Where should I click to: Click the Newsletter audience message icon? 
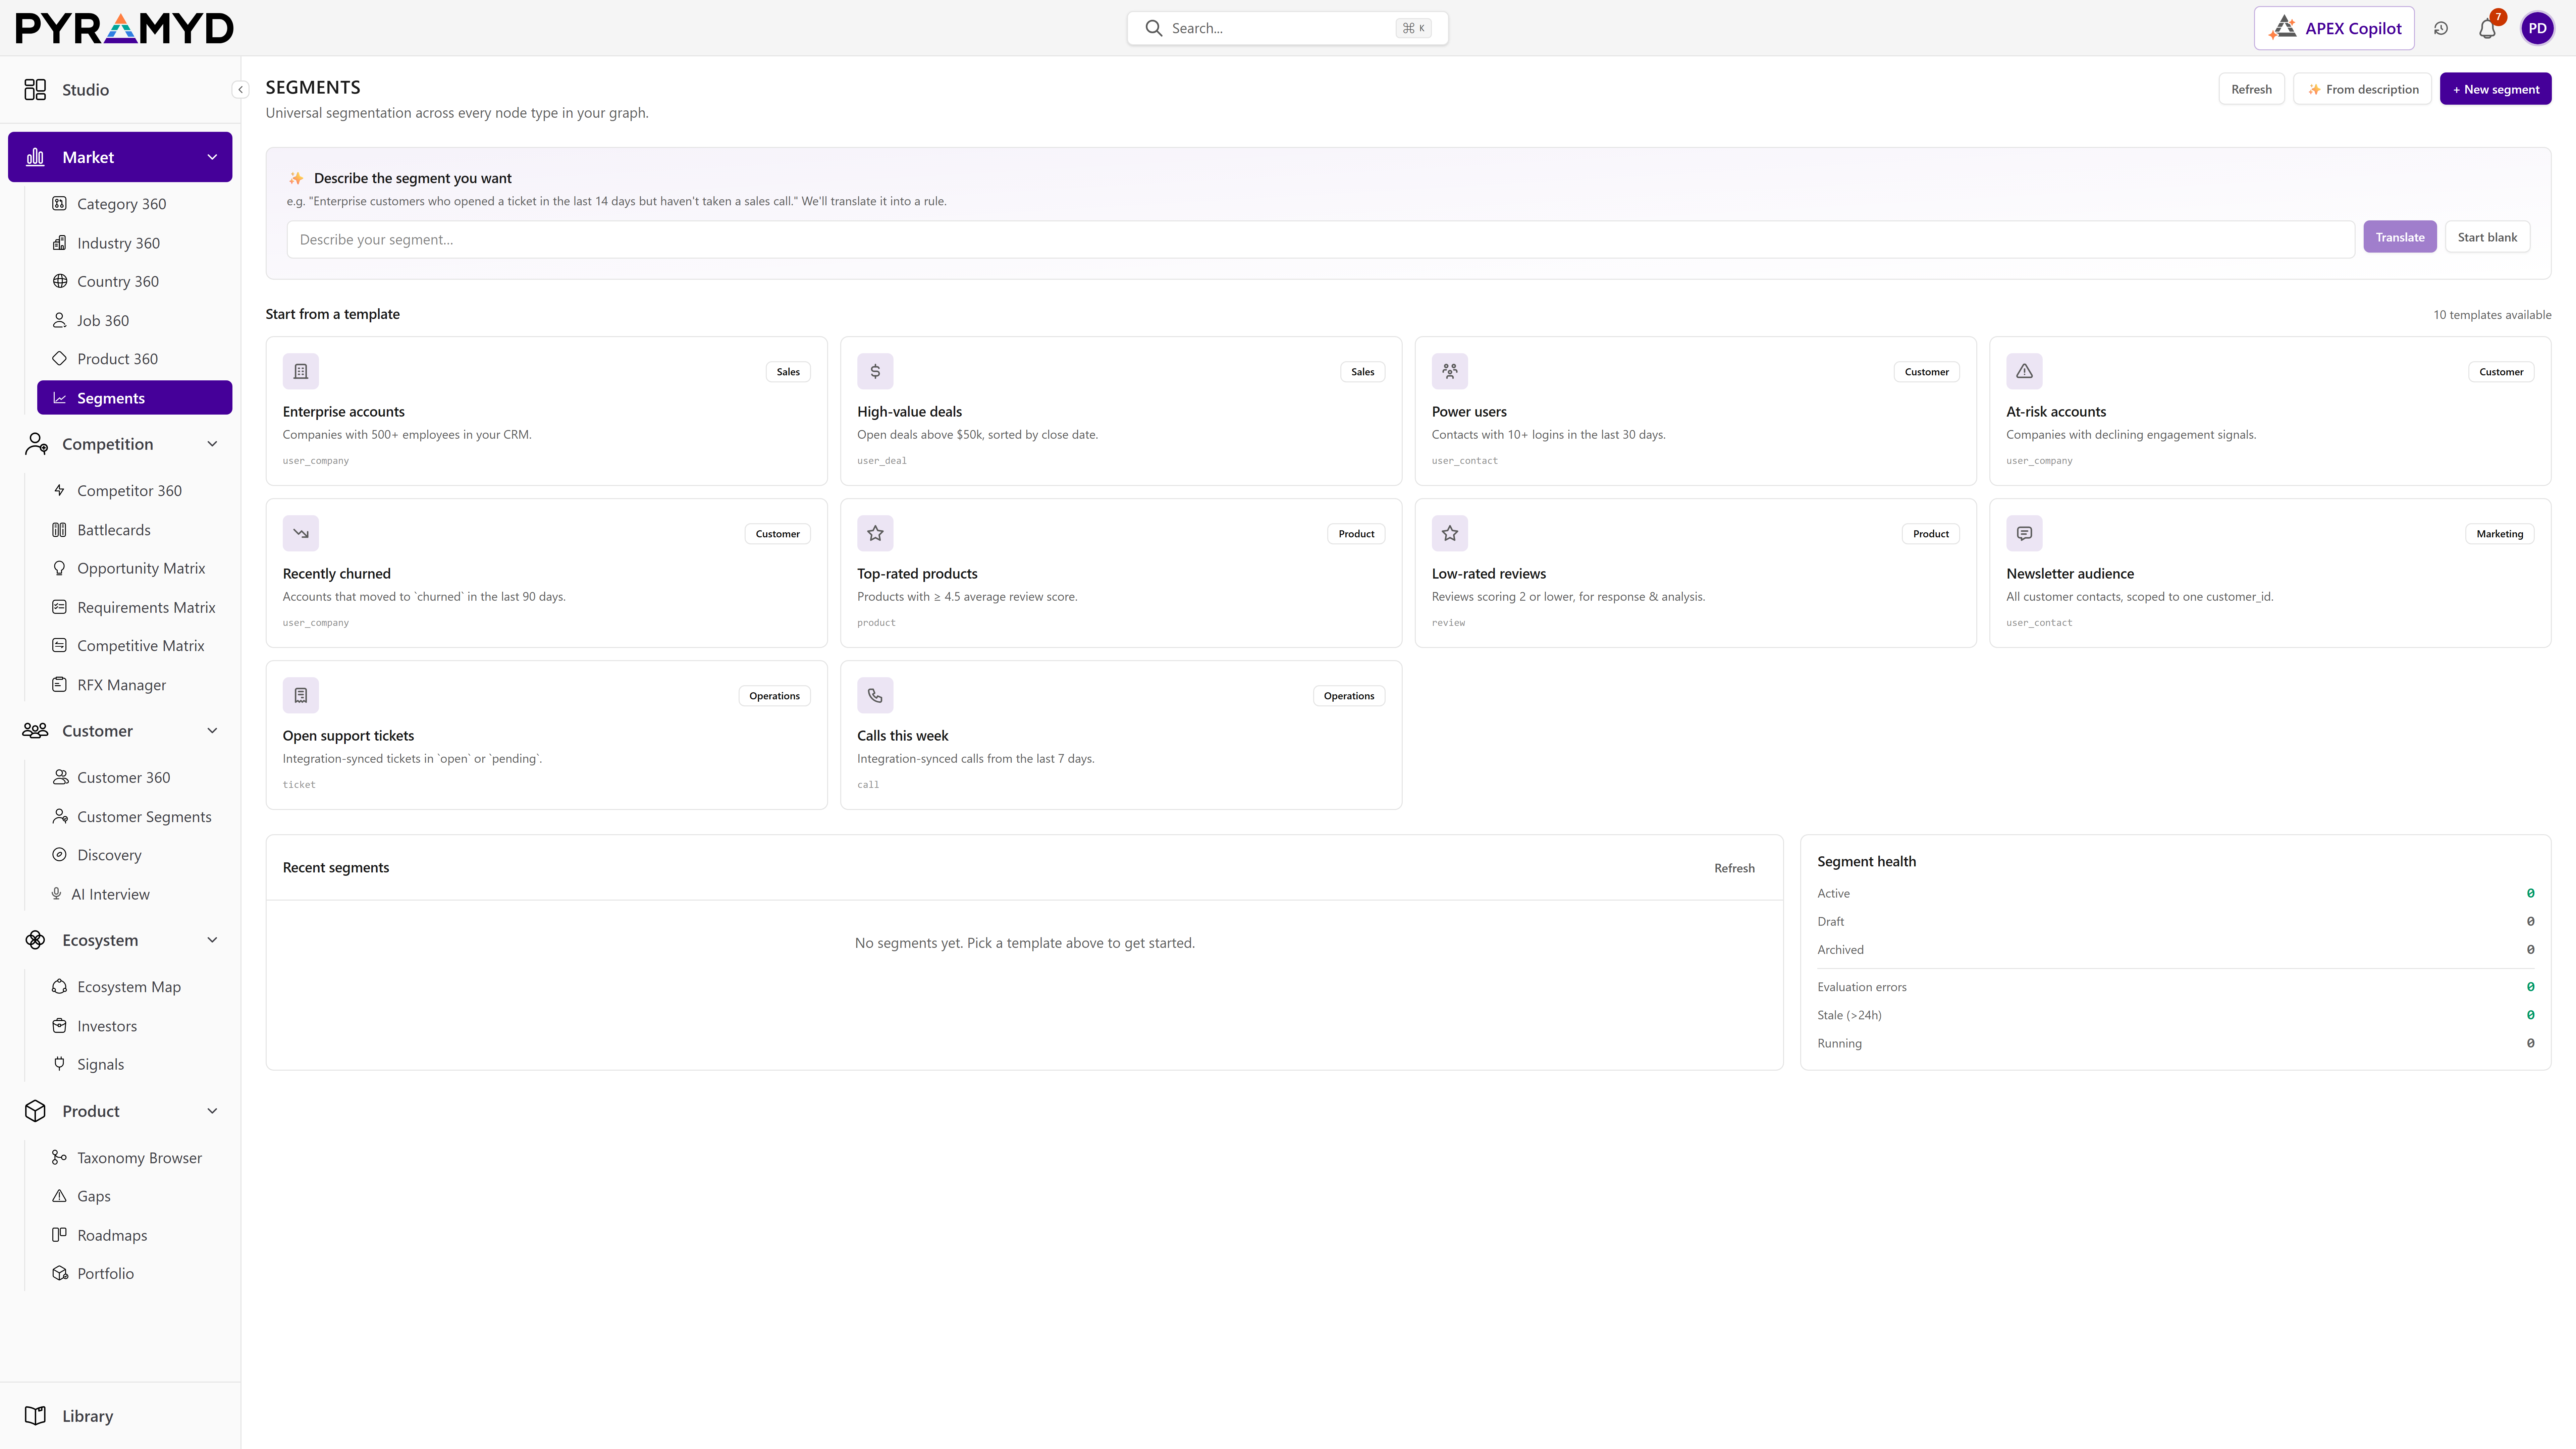(x=2024, y=533)
